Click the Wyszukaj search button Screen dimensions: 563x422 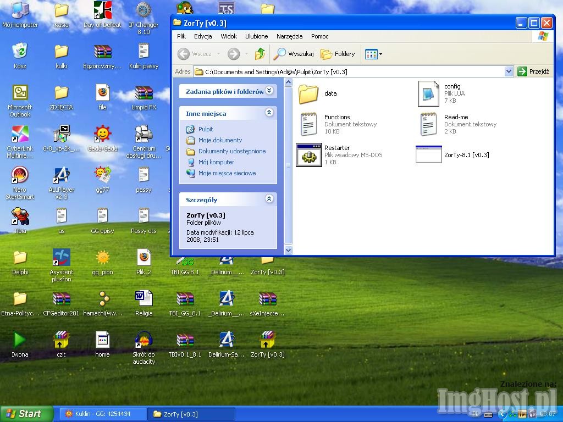point(294,54)
